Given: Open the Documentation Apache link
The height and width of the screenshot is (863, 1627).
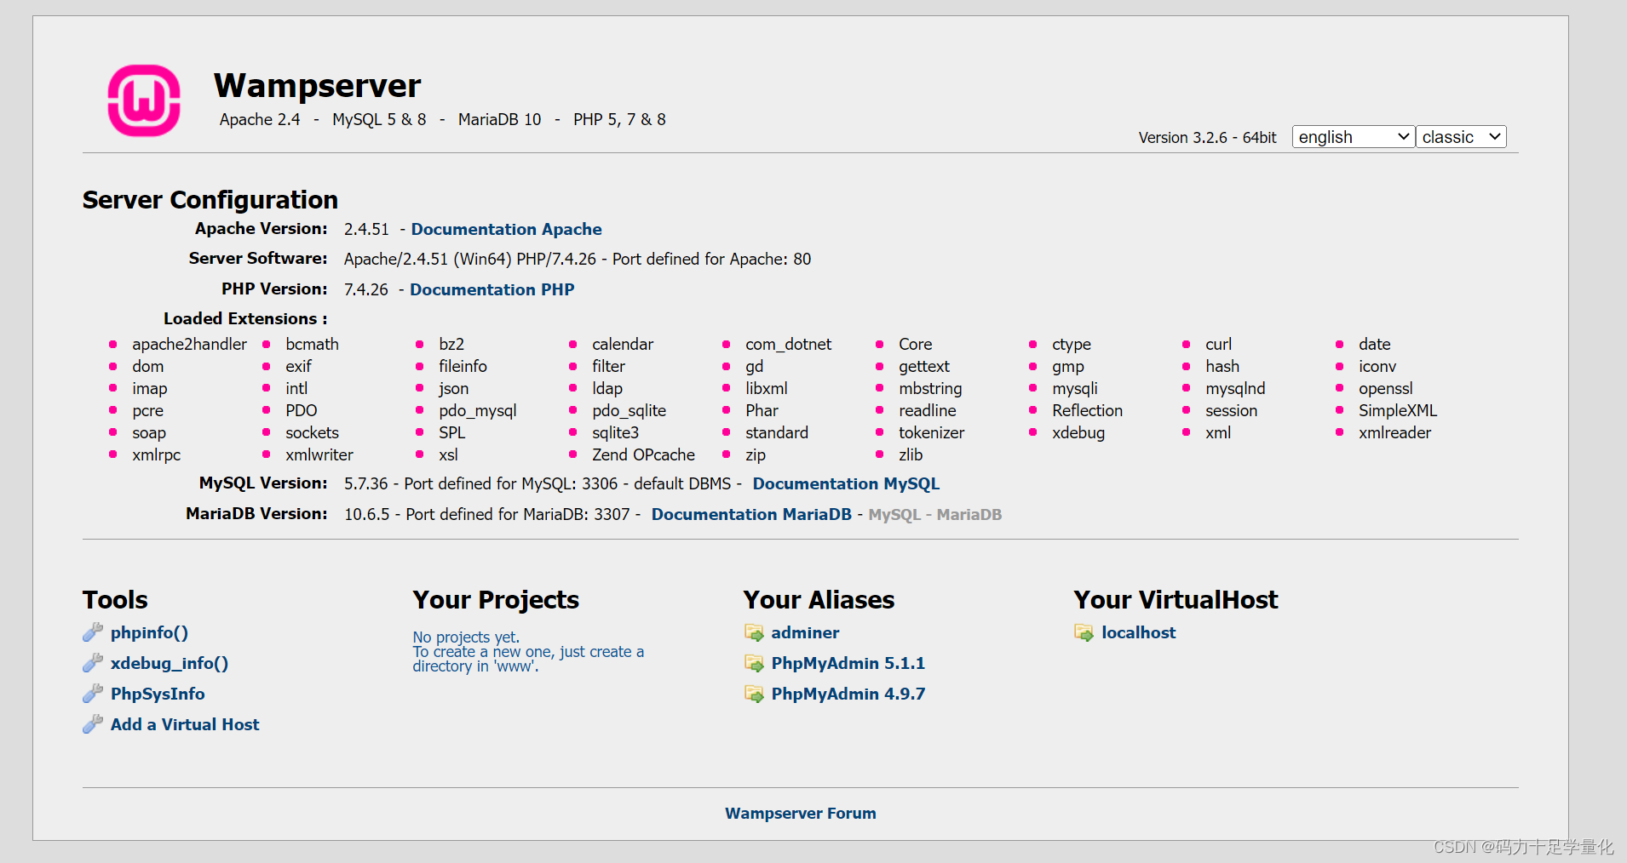Looking at the screenshot, I should [x=506, y=229].
